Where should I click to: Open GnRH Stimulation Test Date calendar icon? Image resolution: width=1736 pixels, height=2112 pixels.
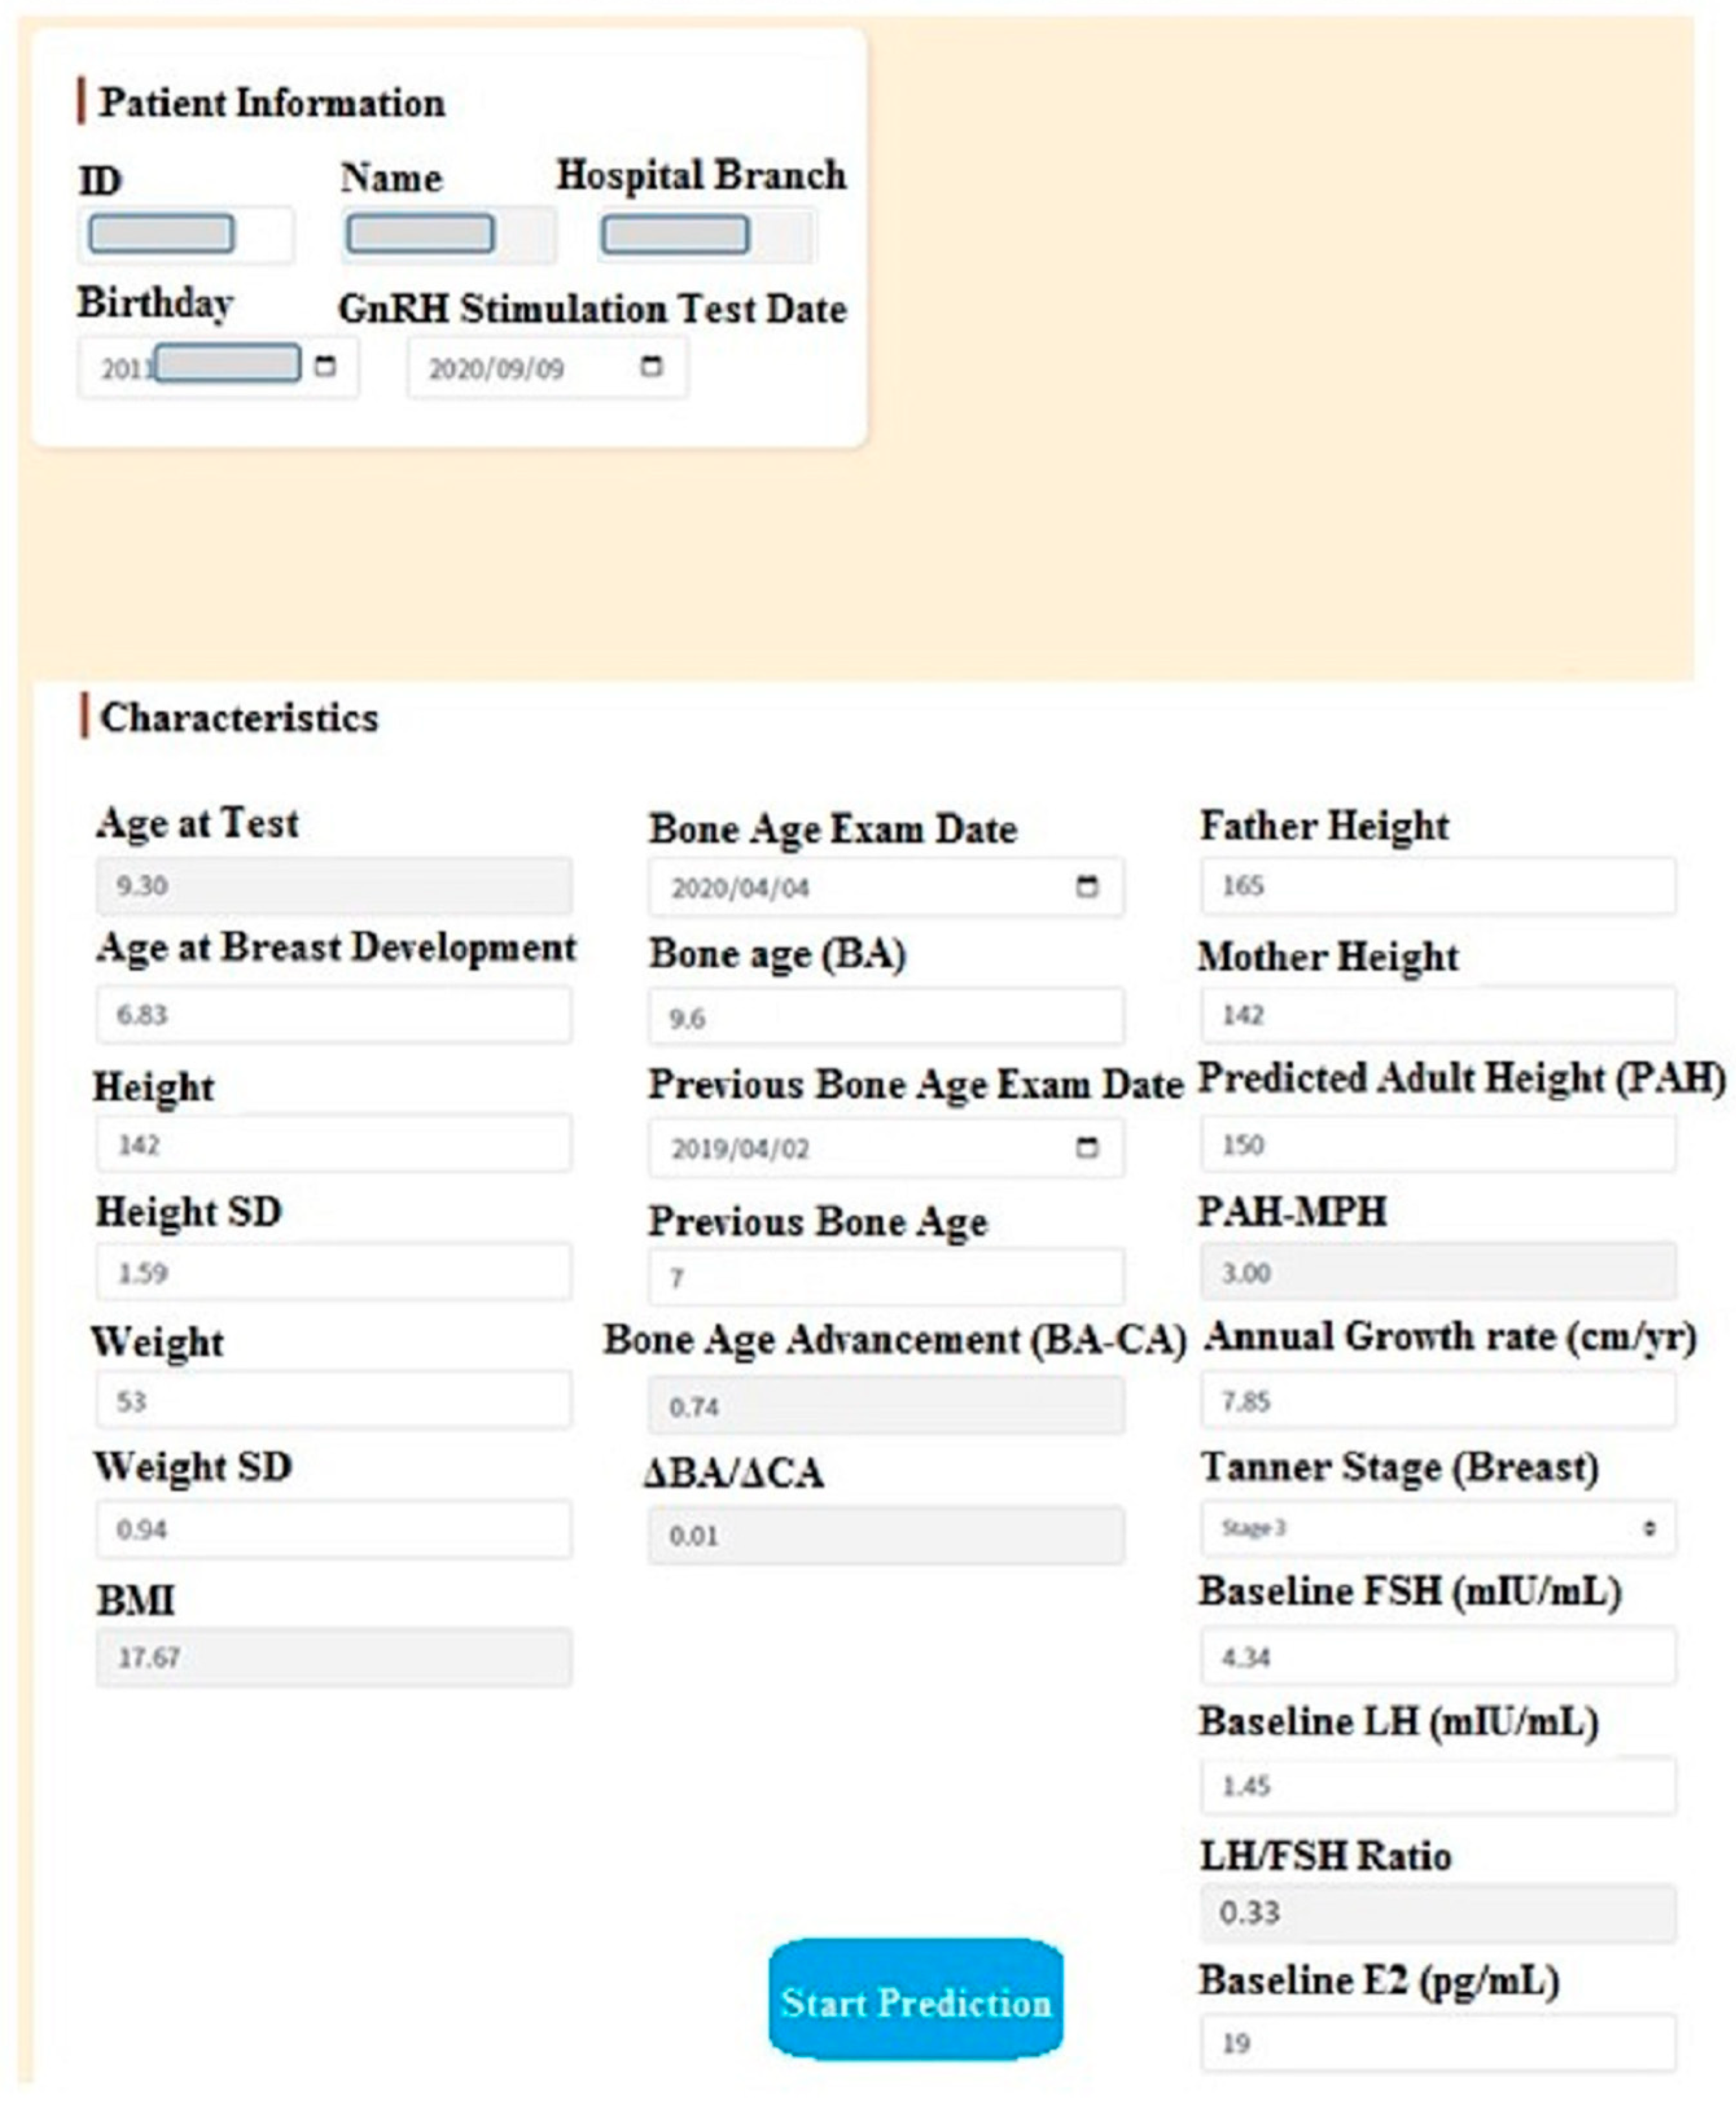pyautogui.click(x=651, y=366)
